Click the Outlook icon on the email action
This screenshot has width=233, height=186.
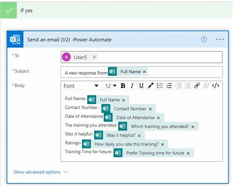pyautogui.click(x=16, y=39)
